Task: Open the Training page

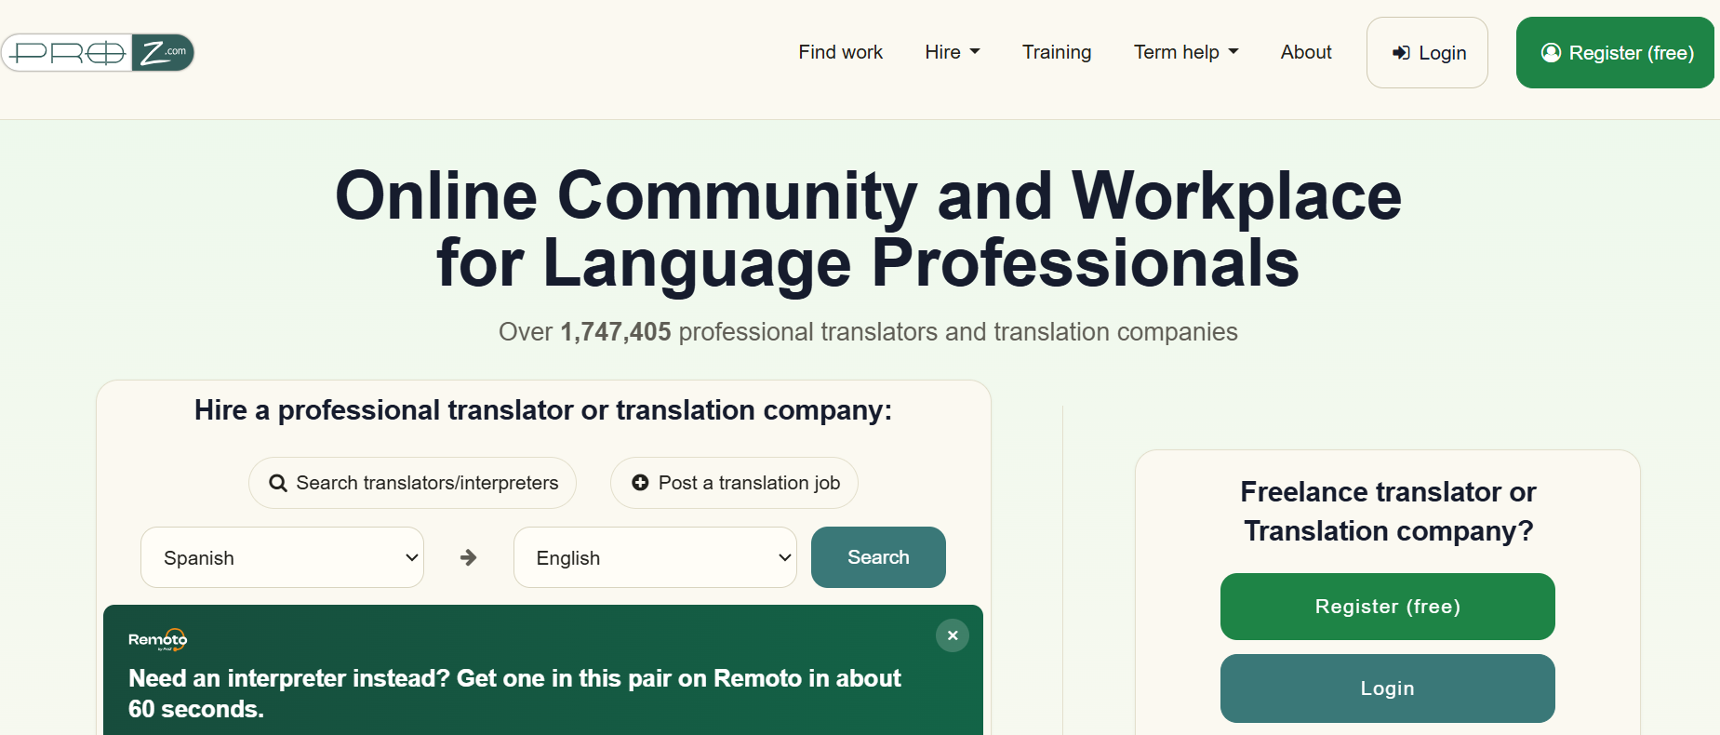Action: [x=1057, y=52]
